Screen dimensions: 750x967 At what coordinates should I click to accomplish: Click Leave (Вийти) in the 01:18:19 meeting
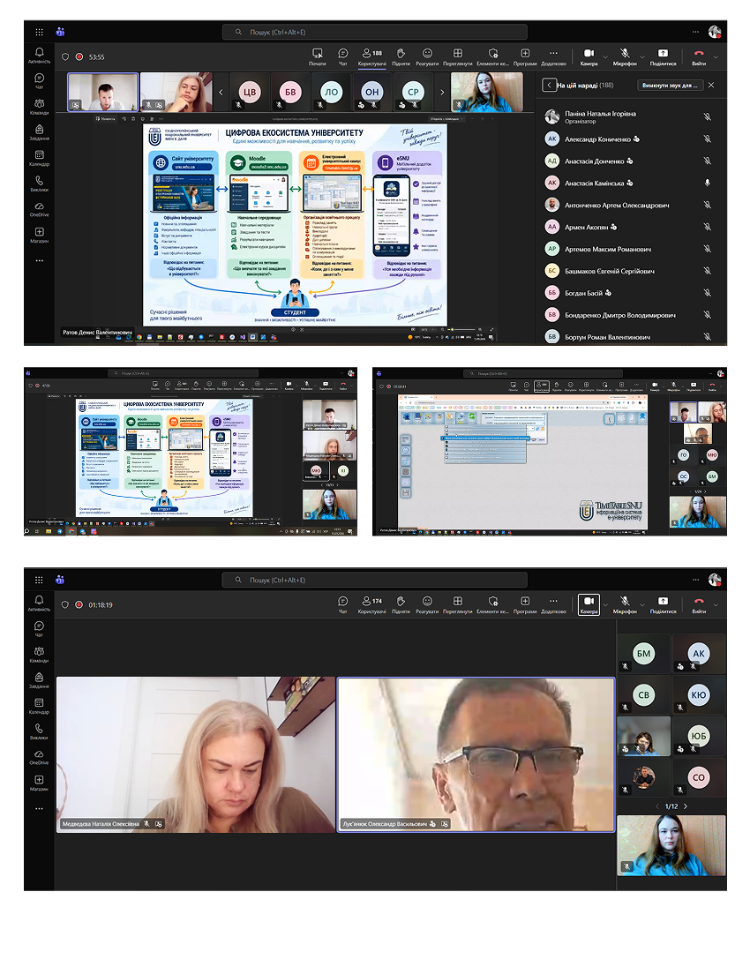tap(699, 604)
